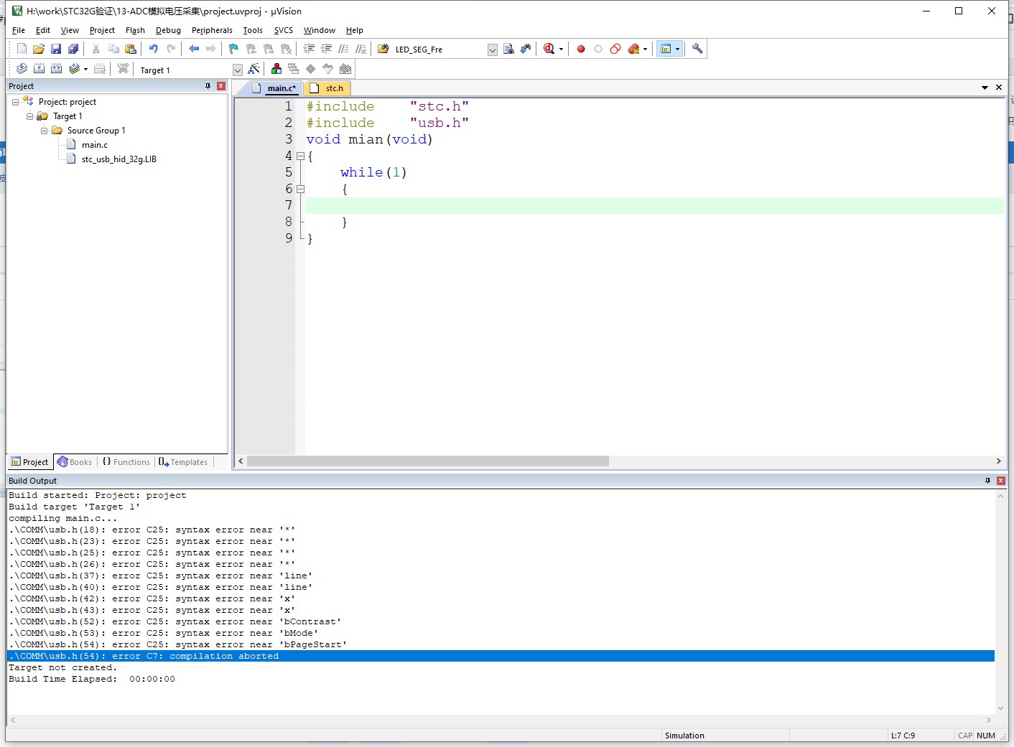Save the current file with the floppy icon
1014x747 pixels.
point(56,49)
